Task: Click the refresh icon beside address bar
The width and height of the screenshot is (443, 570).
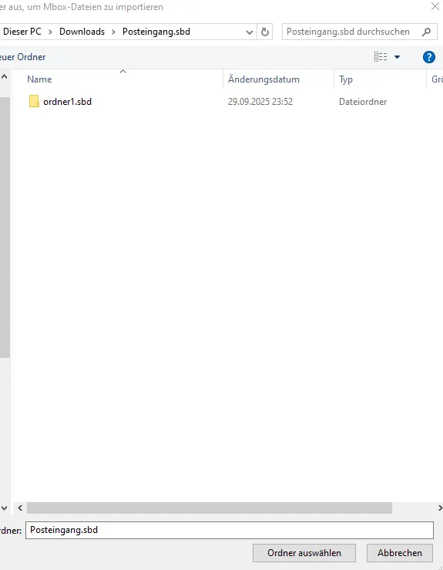Action: click(265, 32)
